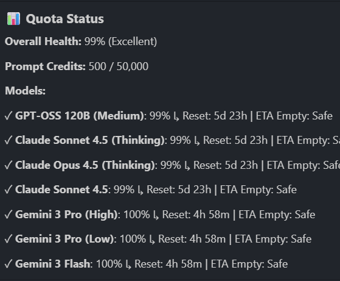The width and height of the screenshot is (340, 281).
Task: Select the Gemini 3 Flash model name
Action: (52, 264)
